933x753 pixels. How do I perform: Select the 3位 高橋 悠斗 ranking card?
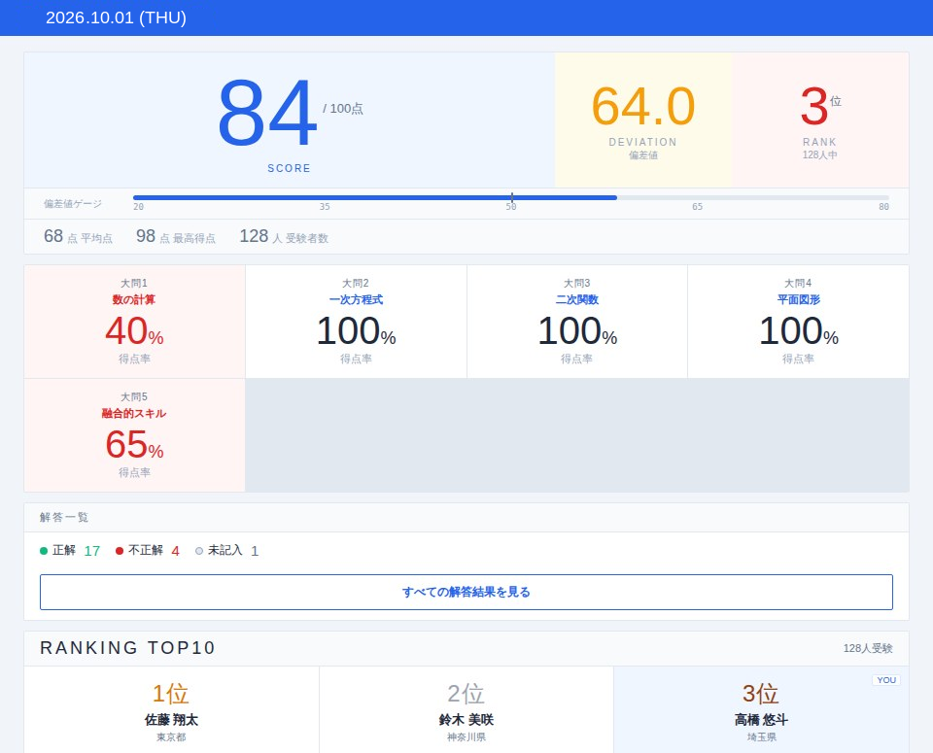pyautogui.click(x=761, y=709)
